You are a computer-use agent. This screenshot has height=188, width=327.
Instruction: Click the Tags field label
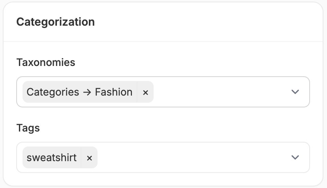(x=28, y=128)
